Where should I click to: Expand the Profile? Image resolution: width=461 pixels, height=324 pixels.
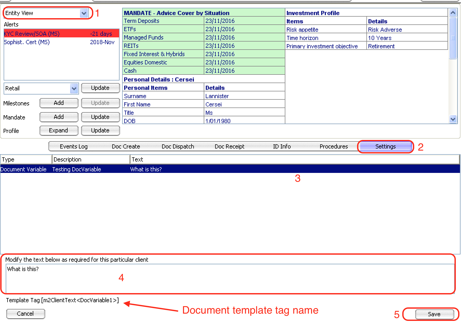[59, 131]
